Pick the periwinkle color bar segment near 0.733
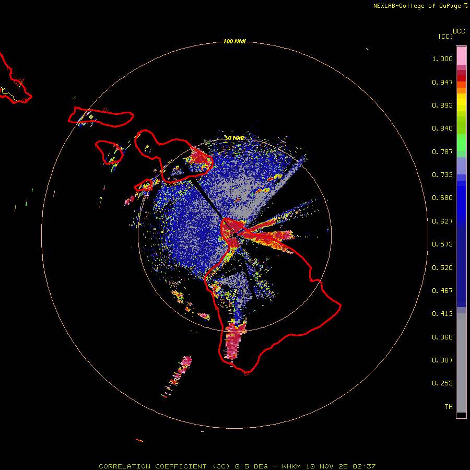Viewport: 470px width, 470px height. point(461,166)
